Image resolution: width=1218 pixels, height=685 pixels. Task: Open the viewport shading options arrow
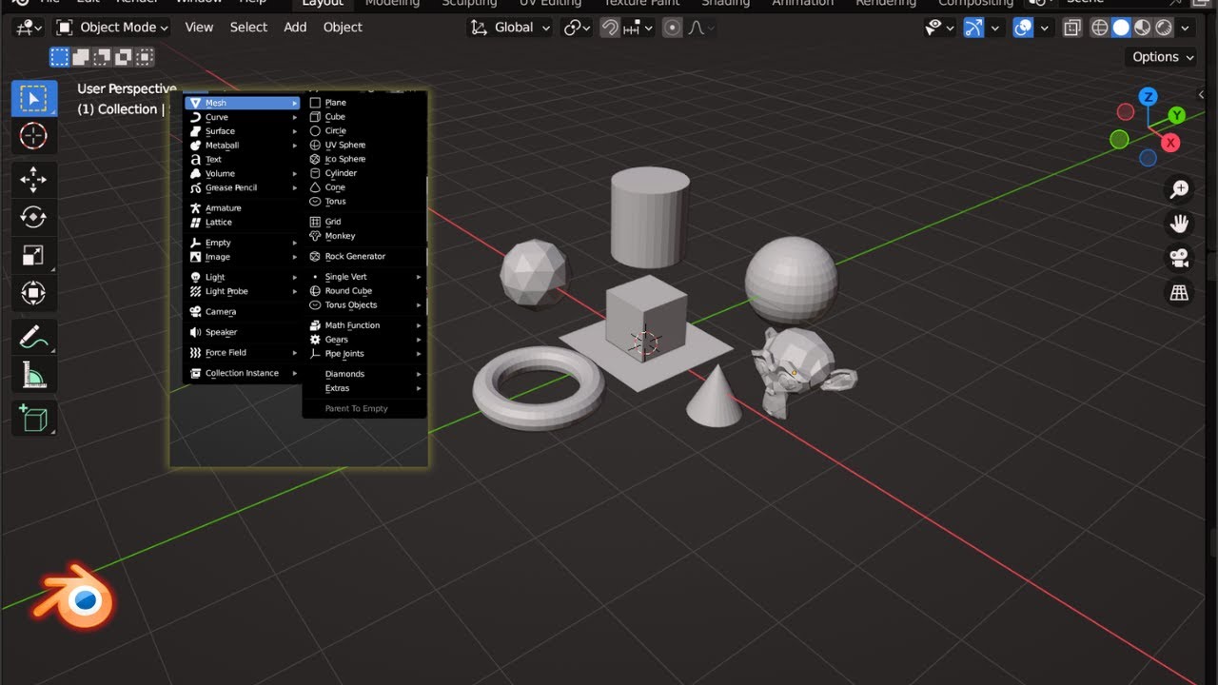pyautogui.click(x=1185, y=28)
